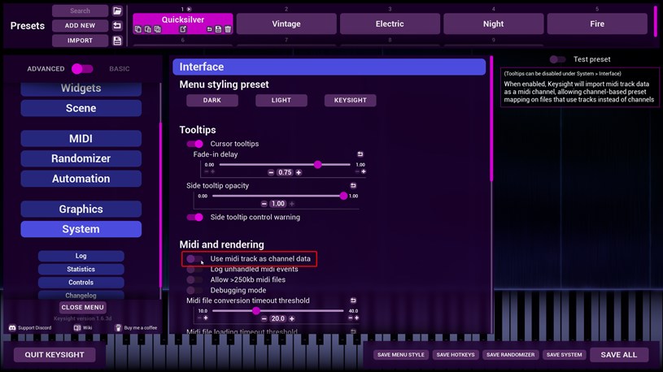
Task: Click the CLOSE MENU button
Action: [82, 307]
